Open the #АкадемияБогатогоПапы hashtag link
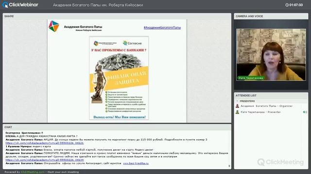 [162, 28]
